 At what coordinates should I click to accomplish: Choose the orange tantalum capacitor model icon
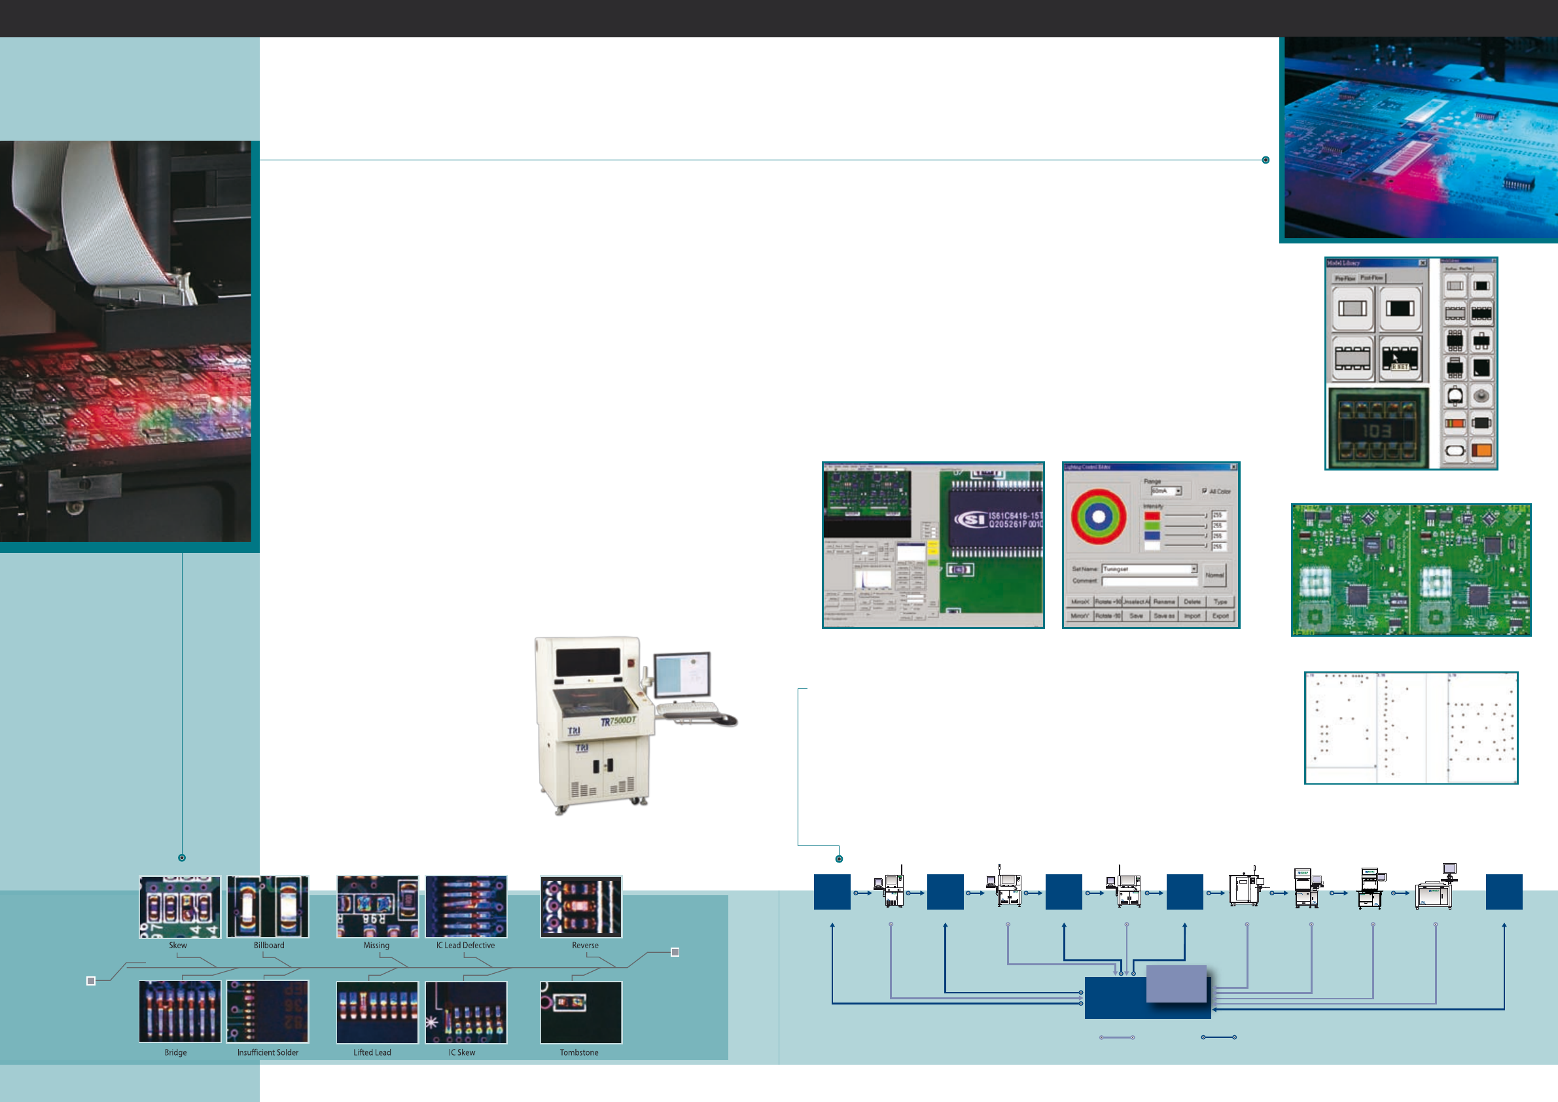1481,450
